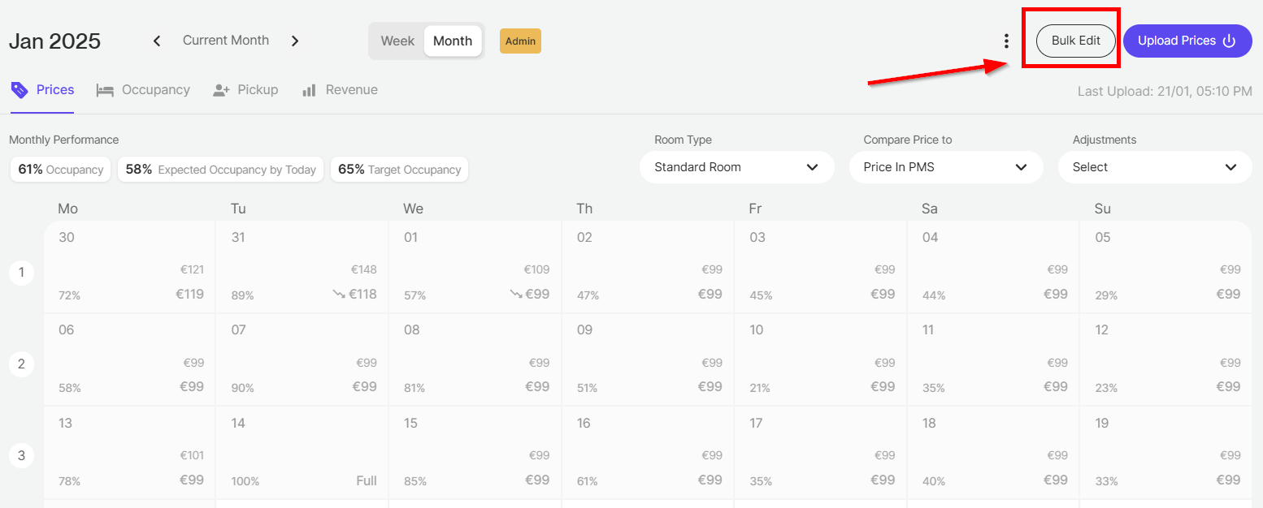Select the January 14 Full day cell

coord(302,452)
